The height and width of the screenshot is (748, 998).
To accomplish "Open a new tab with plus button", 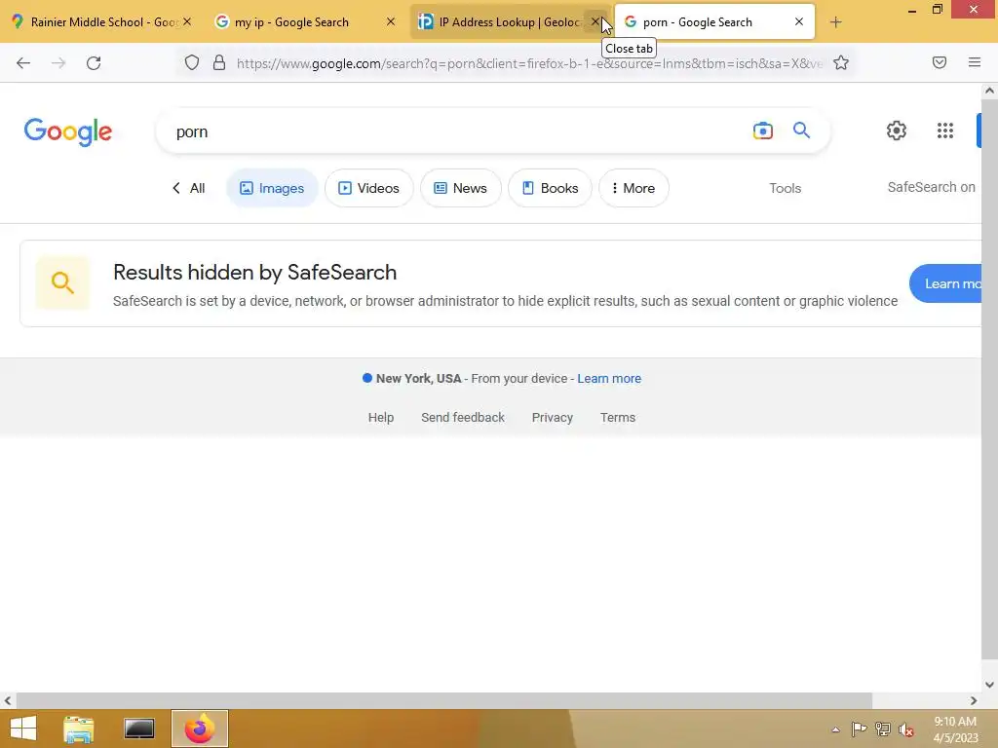I will click(x=835, y=22).
